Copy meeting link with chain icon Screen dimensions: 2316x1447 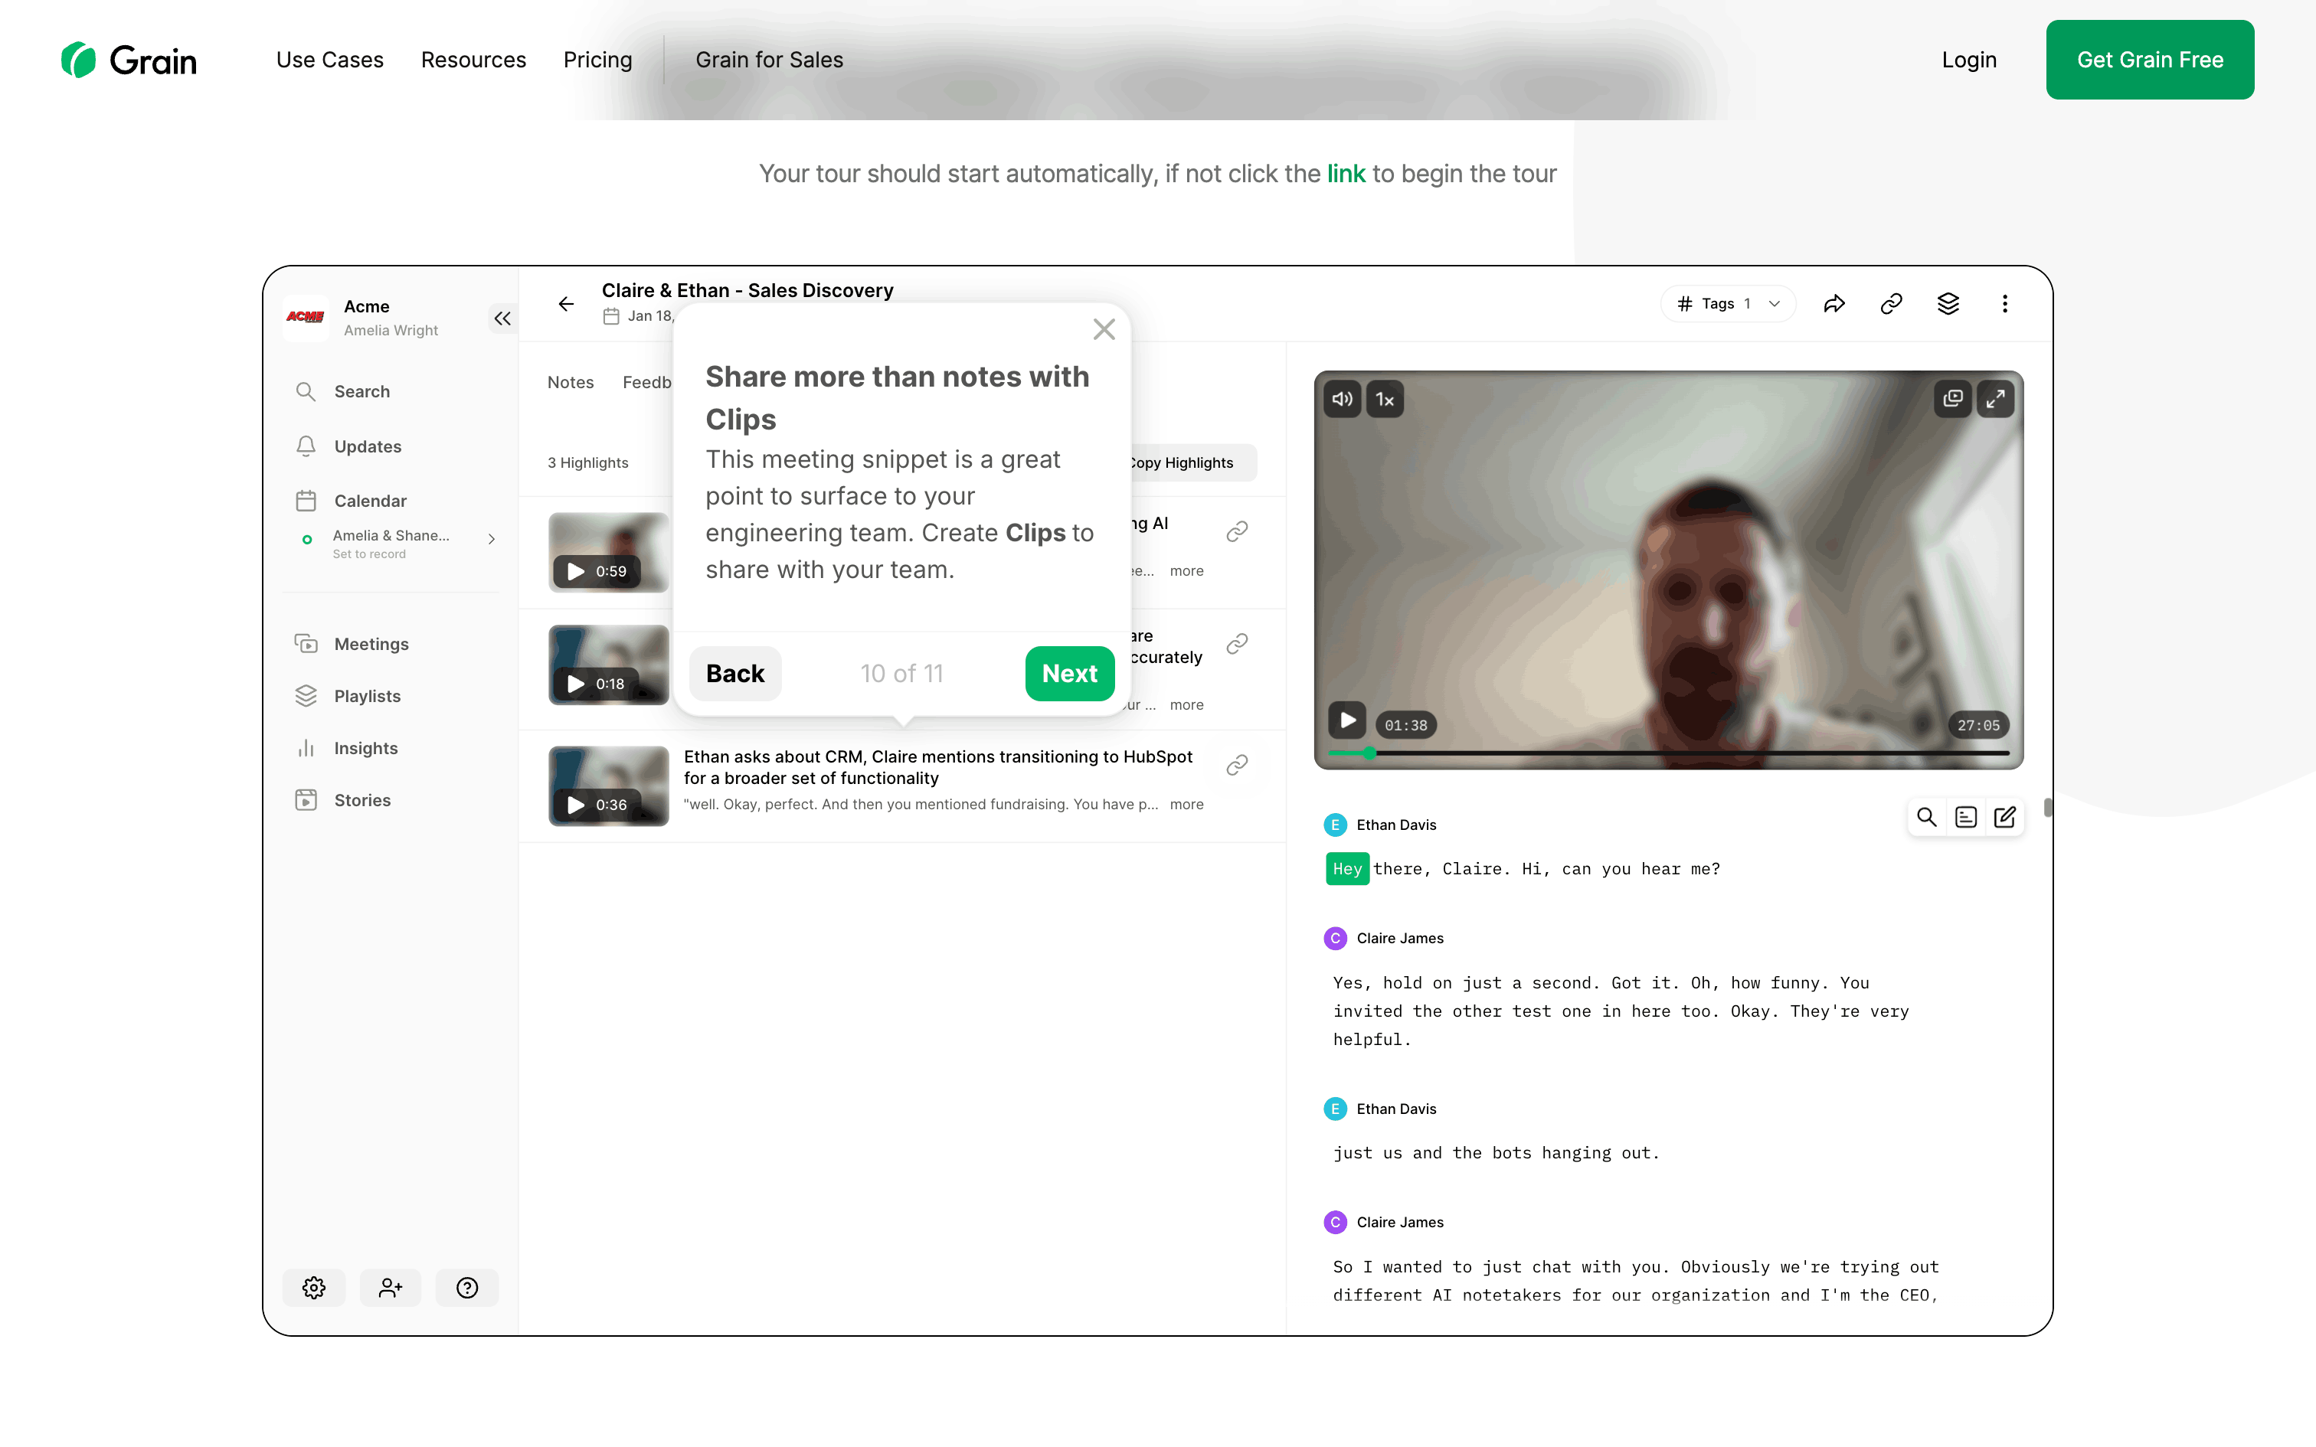(x=1890, y=305)
